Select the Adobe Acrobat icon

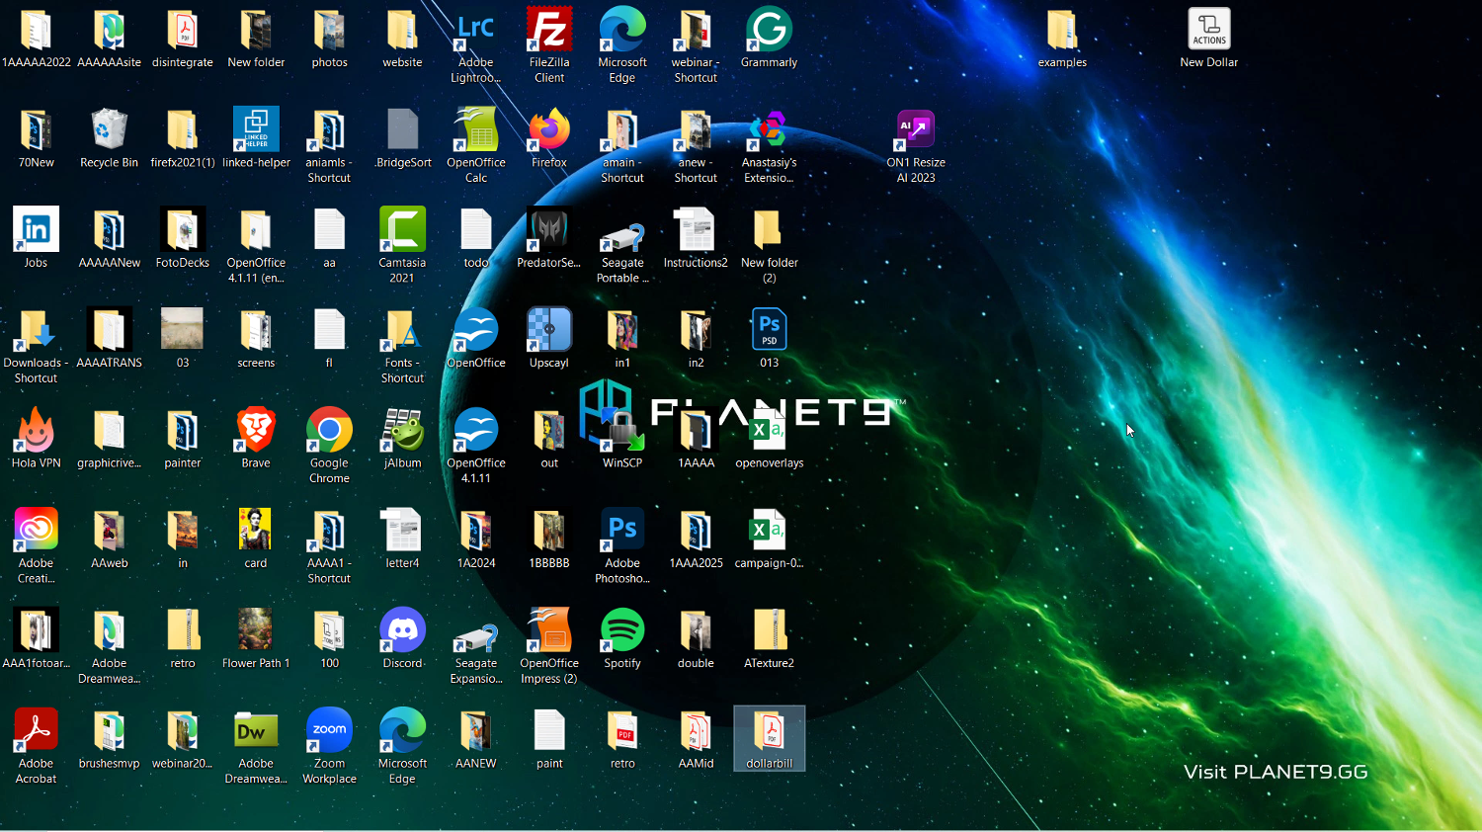point(37,732)
